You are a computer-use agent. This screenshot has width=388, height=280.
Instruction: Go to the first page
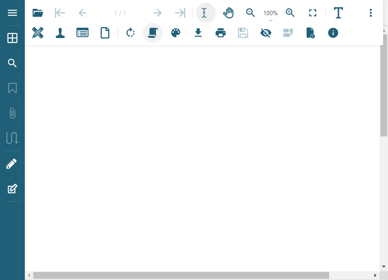pyautogui.click(x=60, y=13)
